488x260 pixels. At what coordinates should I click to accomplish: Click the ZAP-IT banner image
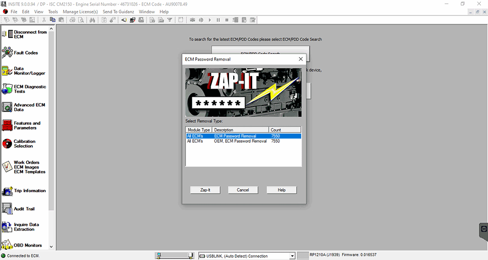(x=243, y=92)
